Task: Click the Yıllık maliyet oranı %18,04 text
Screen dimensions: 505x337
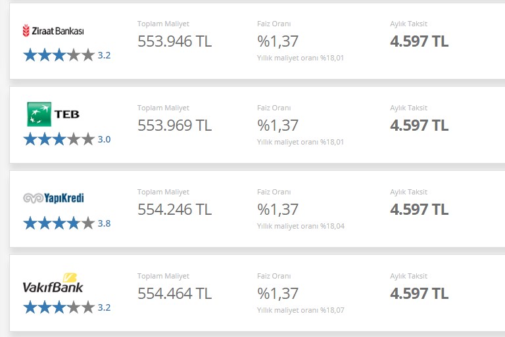Action: (x=301, y=226)
